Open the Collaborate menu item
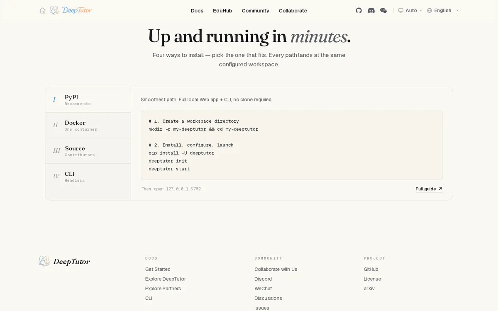Image resolution: width=498 pixels, height=311 pixels. (293, 11)
